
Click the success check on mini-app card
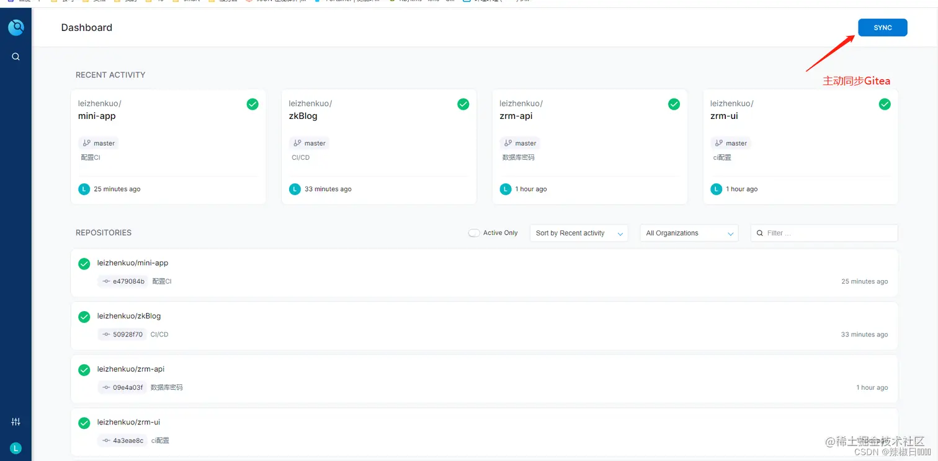[252, 104]
